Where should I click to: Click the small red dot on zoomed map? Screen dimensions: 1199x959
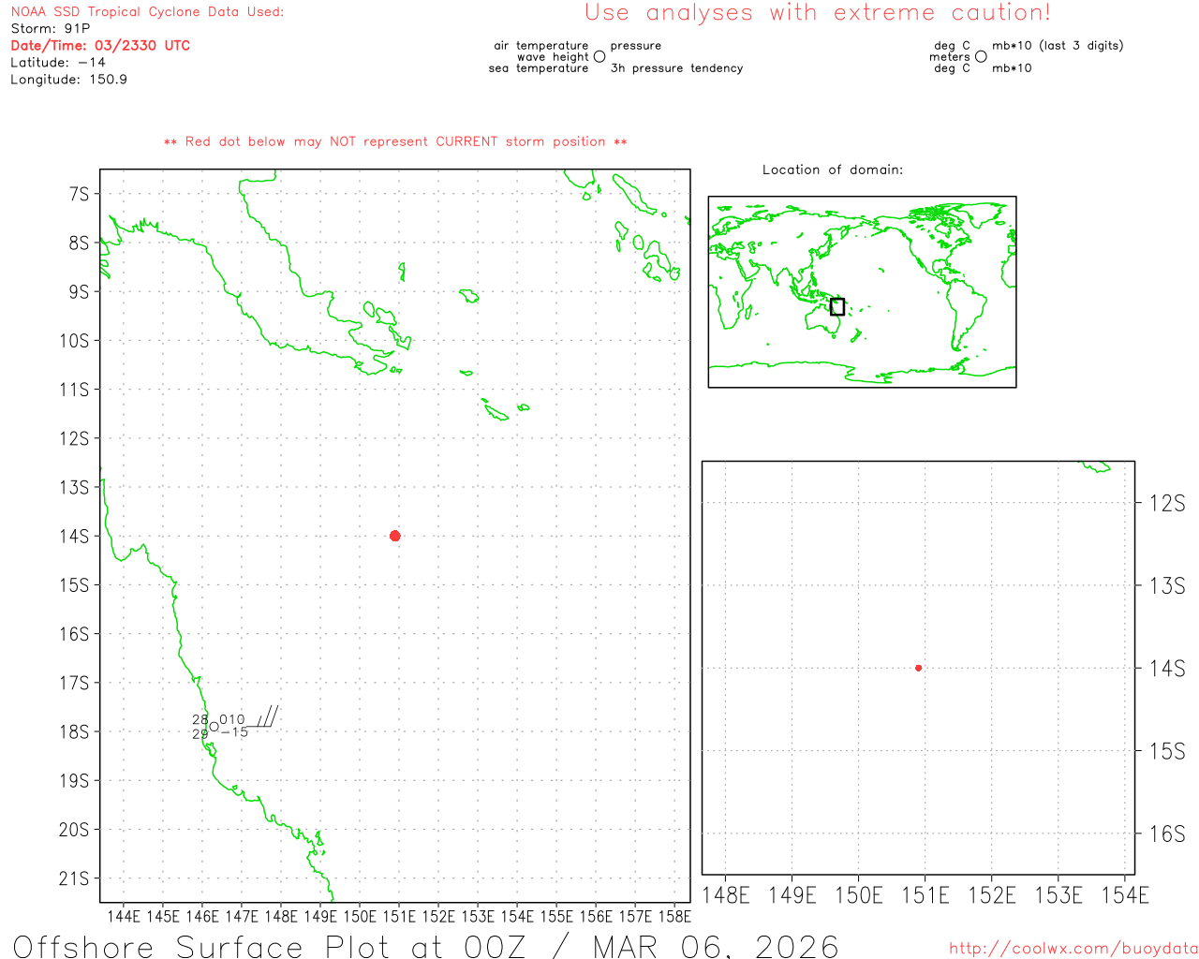click(918, 668)
